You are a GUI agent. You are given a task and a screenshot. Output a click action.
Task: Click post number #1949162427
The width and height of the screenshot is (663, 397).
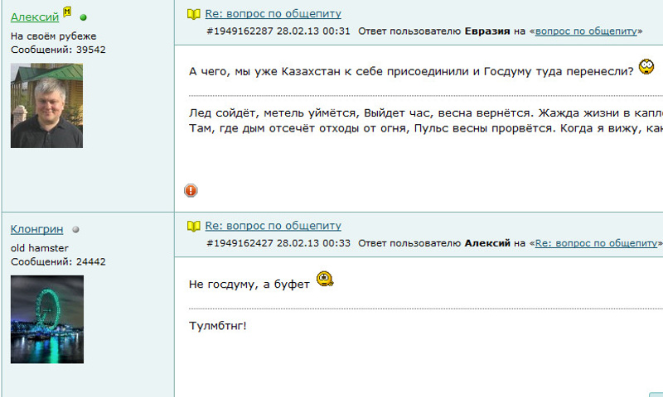240,243
